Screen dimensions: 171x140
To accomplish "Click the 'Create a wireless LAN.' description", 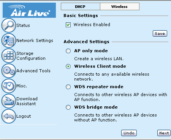I will pos(99,59).
